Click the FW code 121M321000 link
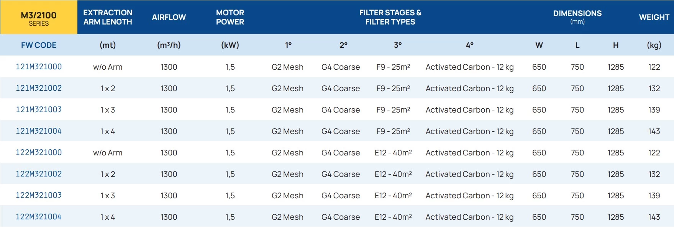This screenshot has height=227, width=674. [x=39, y=67]
